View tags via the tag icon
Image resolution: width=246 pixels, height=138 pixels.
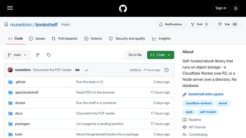tap(49, 55)
